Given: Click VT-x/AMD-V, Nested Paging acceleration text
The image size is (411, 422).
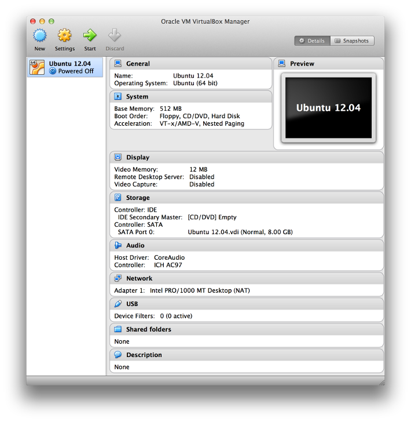Looking at the screenshot, I should [x=202, y=124].
